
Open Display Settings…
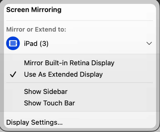pyautogui.click(x=34, y=122)
